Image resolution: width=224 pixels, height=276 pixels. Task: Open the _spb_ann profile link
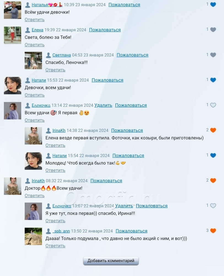click(x=61, y=231)
